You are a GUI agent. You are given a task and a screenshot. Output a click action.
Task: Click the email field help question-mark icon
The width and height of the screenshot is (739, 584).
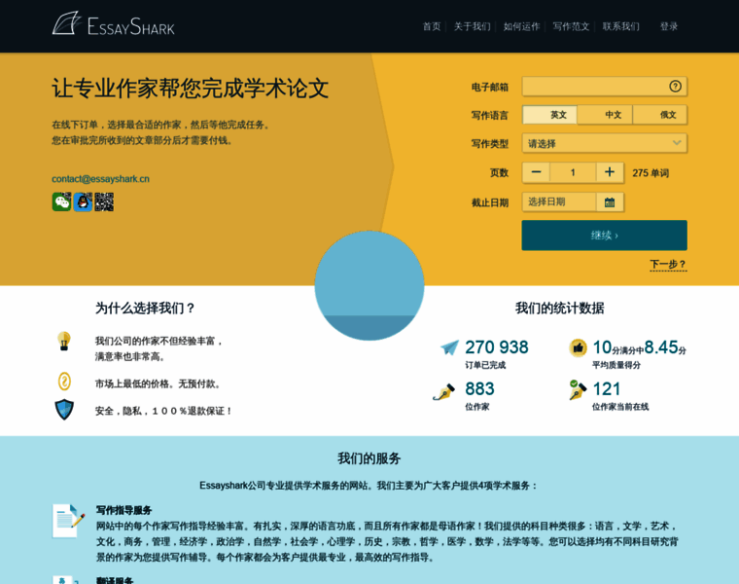(x=675, y=87)
